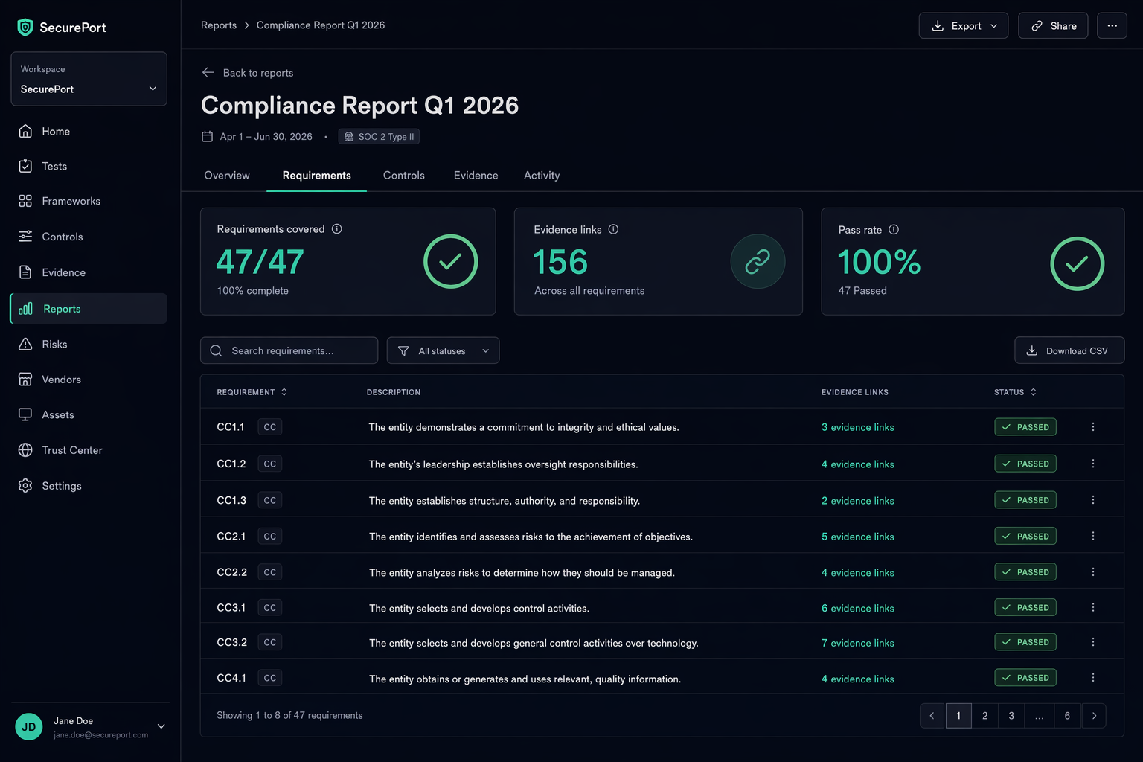Click the back arrow icon to reports
This screenshot has height=762, width=1143.
coord(208,72)
